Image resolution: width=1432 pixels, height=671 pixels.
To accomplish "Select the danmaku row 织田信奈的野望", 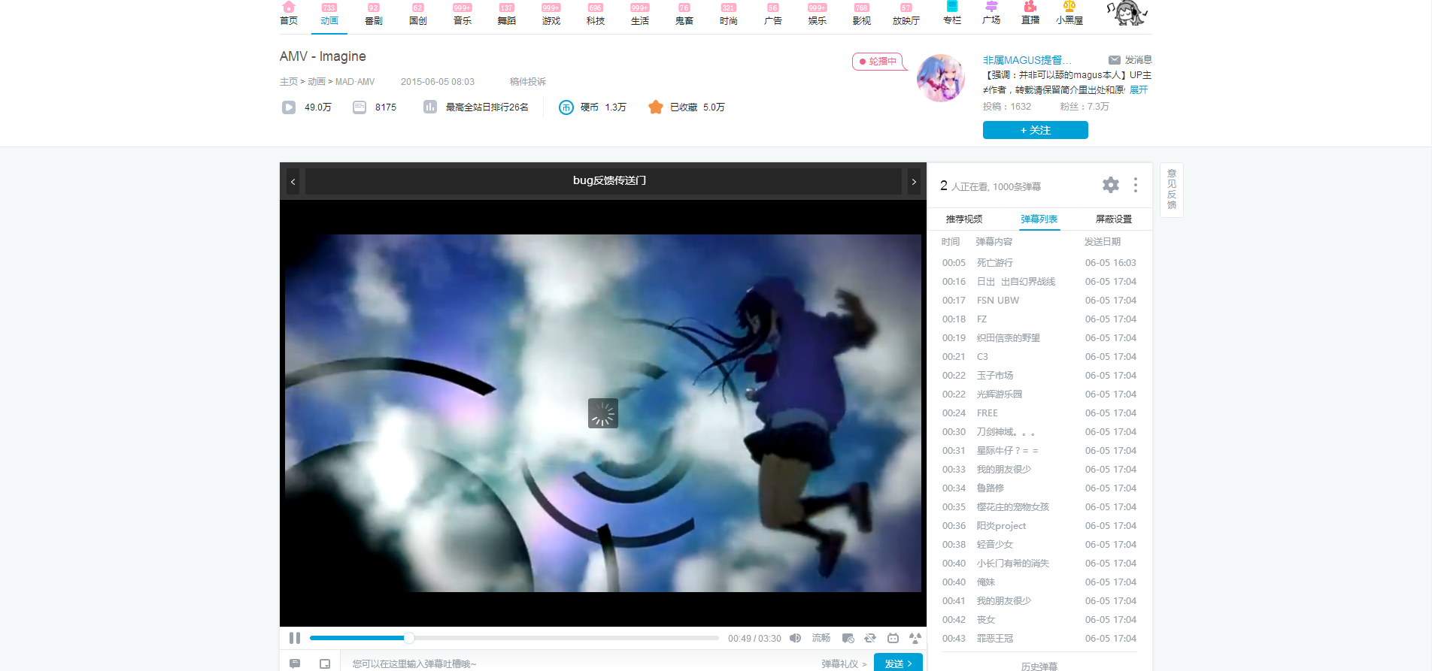I will coord(1039,338).
